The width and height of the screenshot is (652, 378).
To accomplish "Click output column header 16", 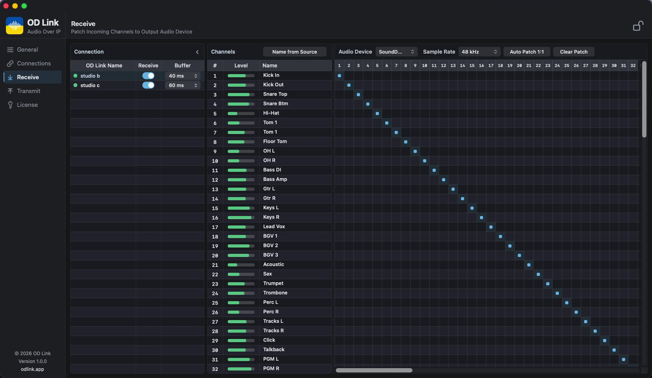I will coord(482,65).
